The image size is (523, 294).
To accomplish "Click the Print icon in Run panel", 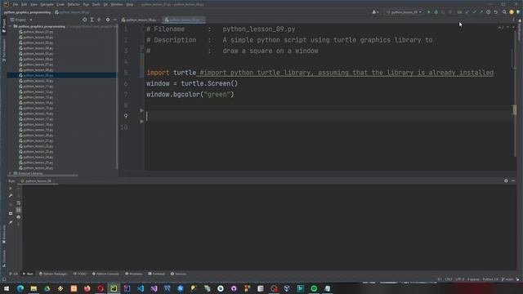I will [x=18, y=217].
